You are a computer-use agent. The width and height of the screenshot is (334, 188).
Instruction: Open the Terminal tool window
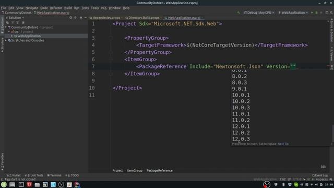(54, 175)
